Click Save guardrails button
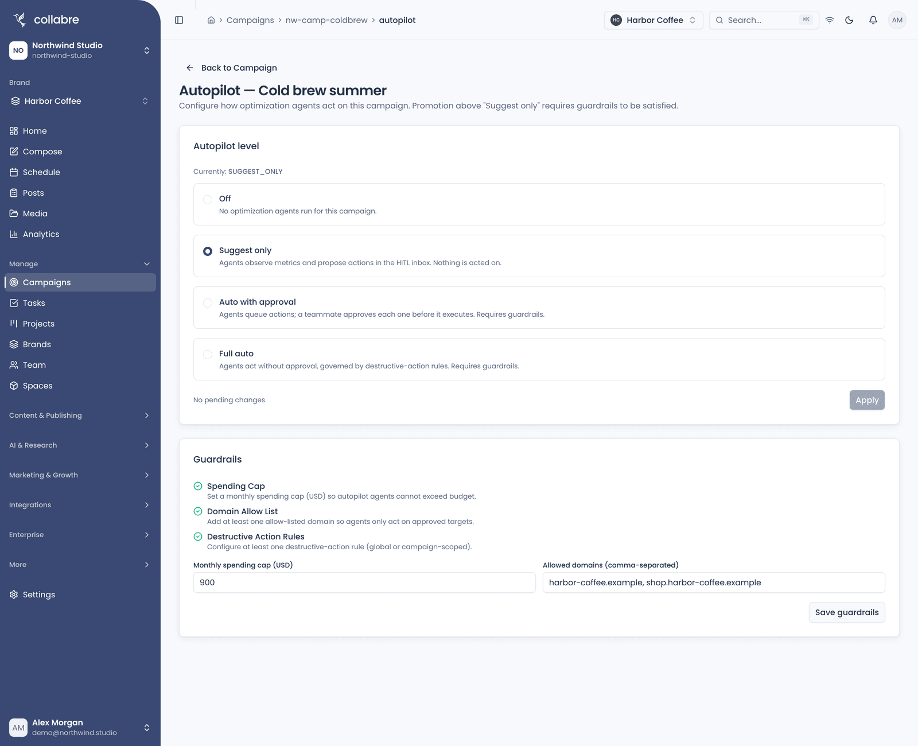 tap(847, 612)
